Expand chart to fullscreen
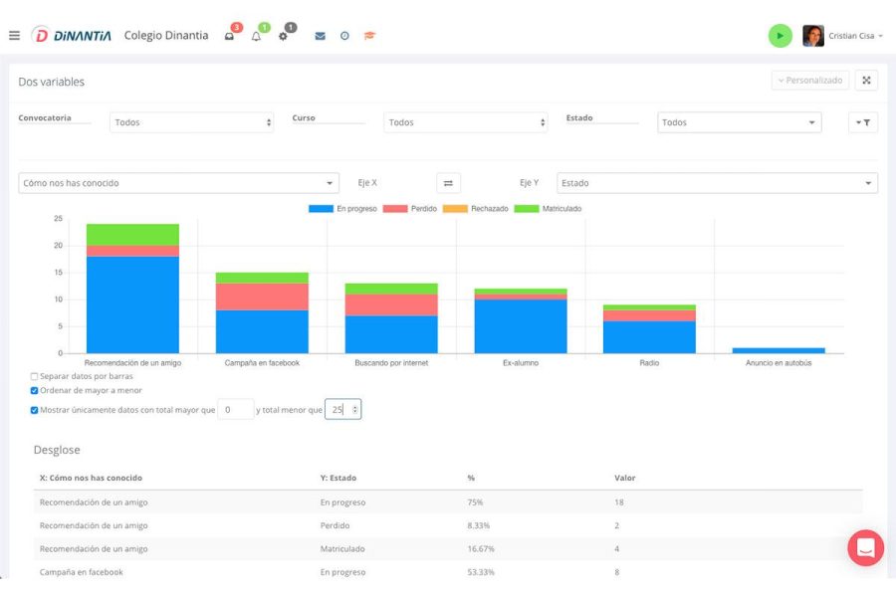This screenshot has width=896, height=597. tap(866, 81)
